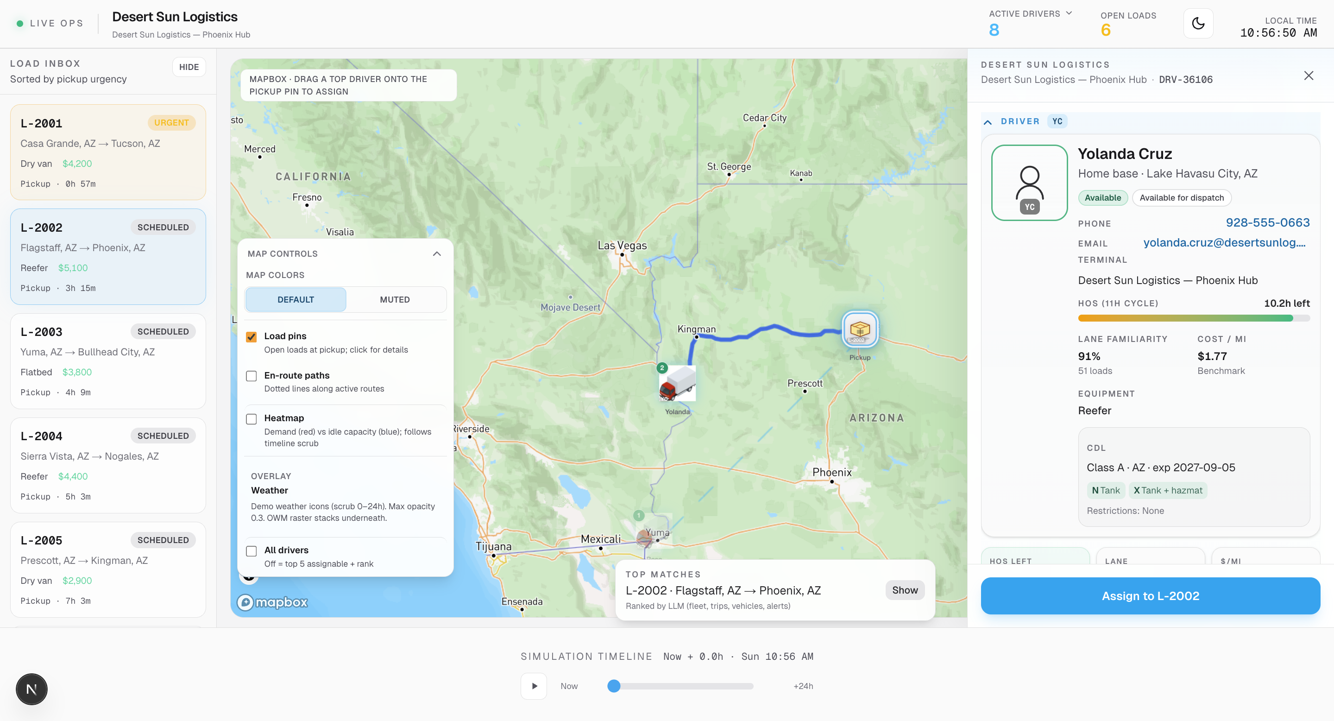The width and height of the screenshot is (1334, 721).
Task: Click Yolanda's truck marker on map
Action: pyautogui.click(x=677, y=384)
